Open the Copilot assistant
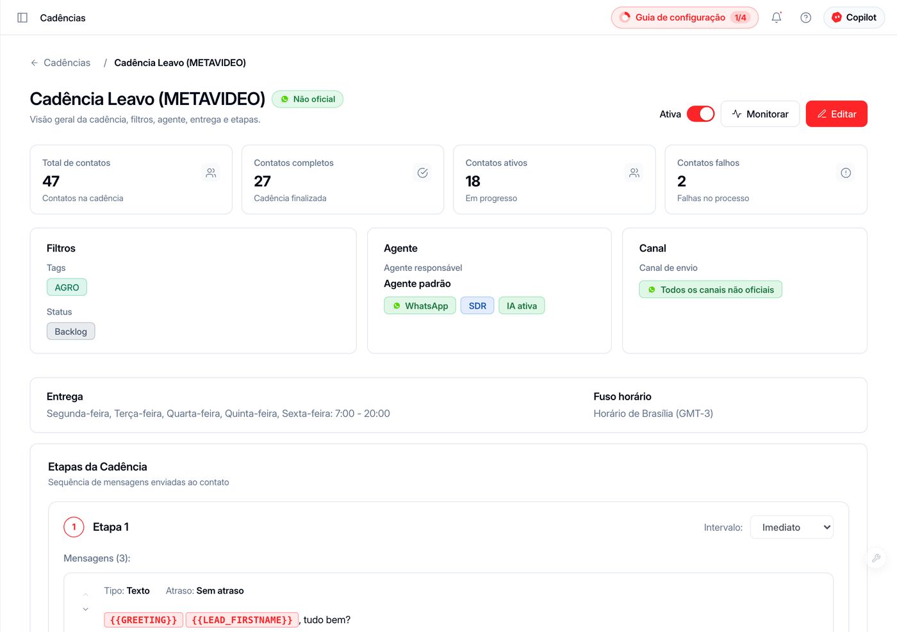The width and height of the screenshot is (897, 632). click(x=854, y=18)
